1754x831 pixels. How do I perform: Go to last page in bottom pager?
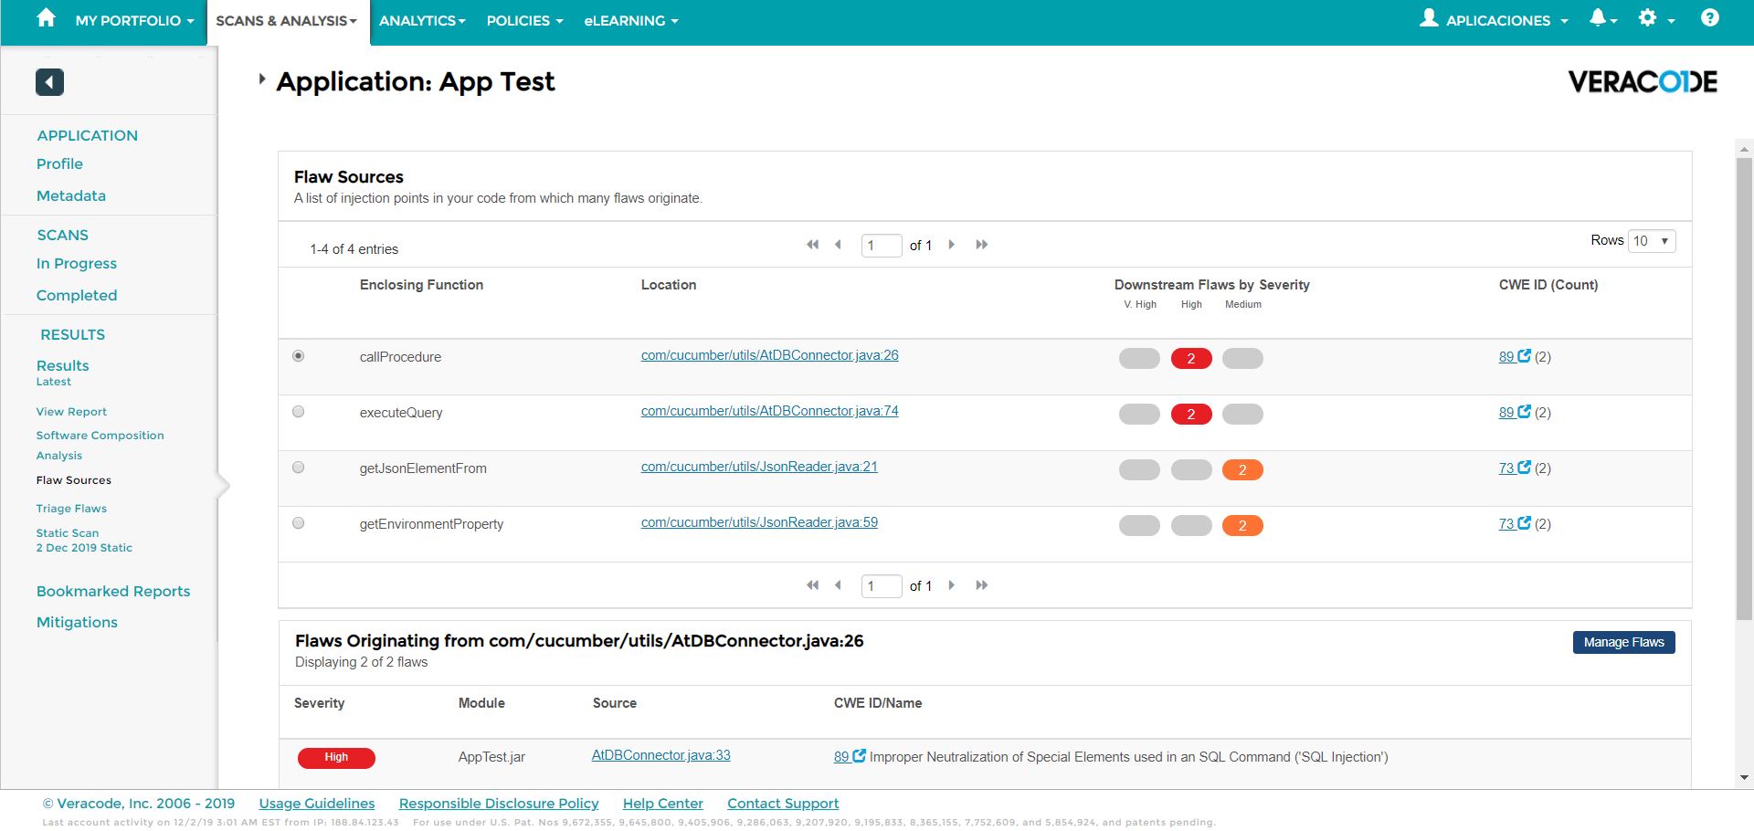982,585
